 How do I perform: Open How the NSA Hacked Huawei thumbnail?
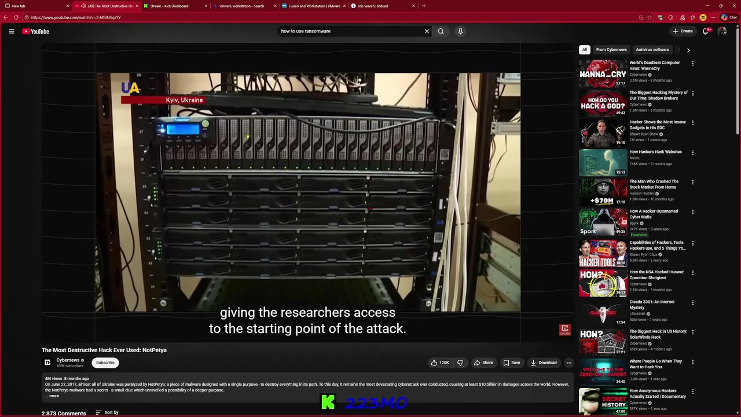click(x=603, y=283)
